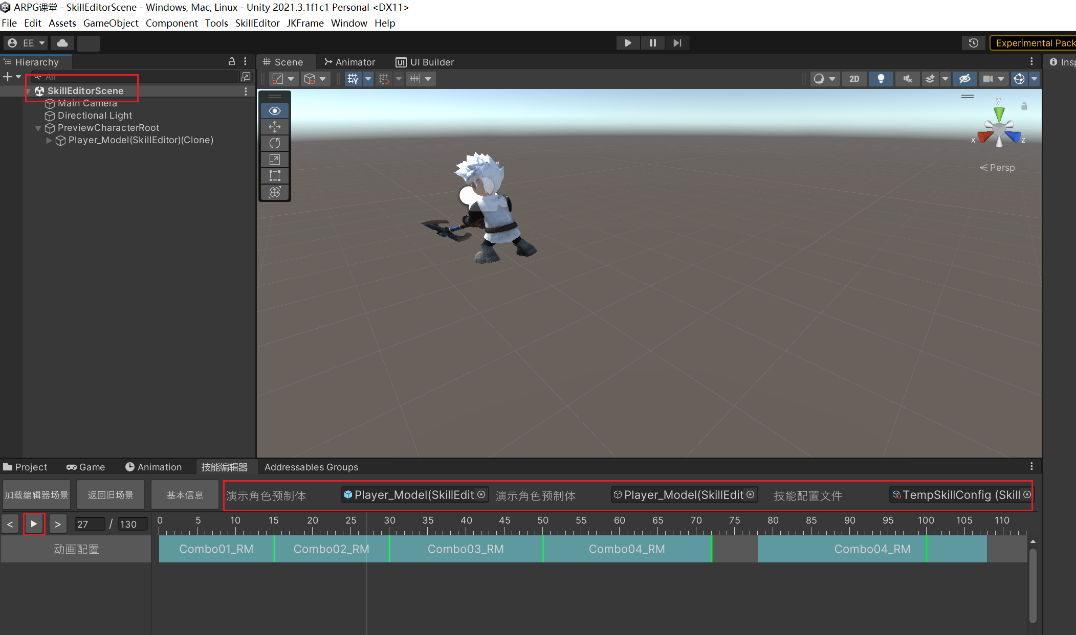This screenshot has width=1076, height=635.
Task: Toggle the scene gizmo rotation lock
Action: pyautogui.click(x=1024, y=106)
